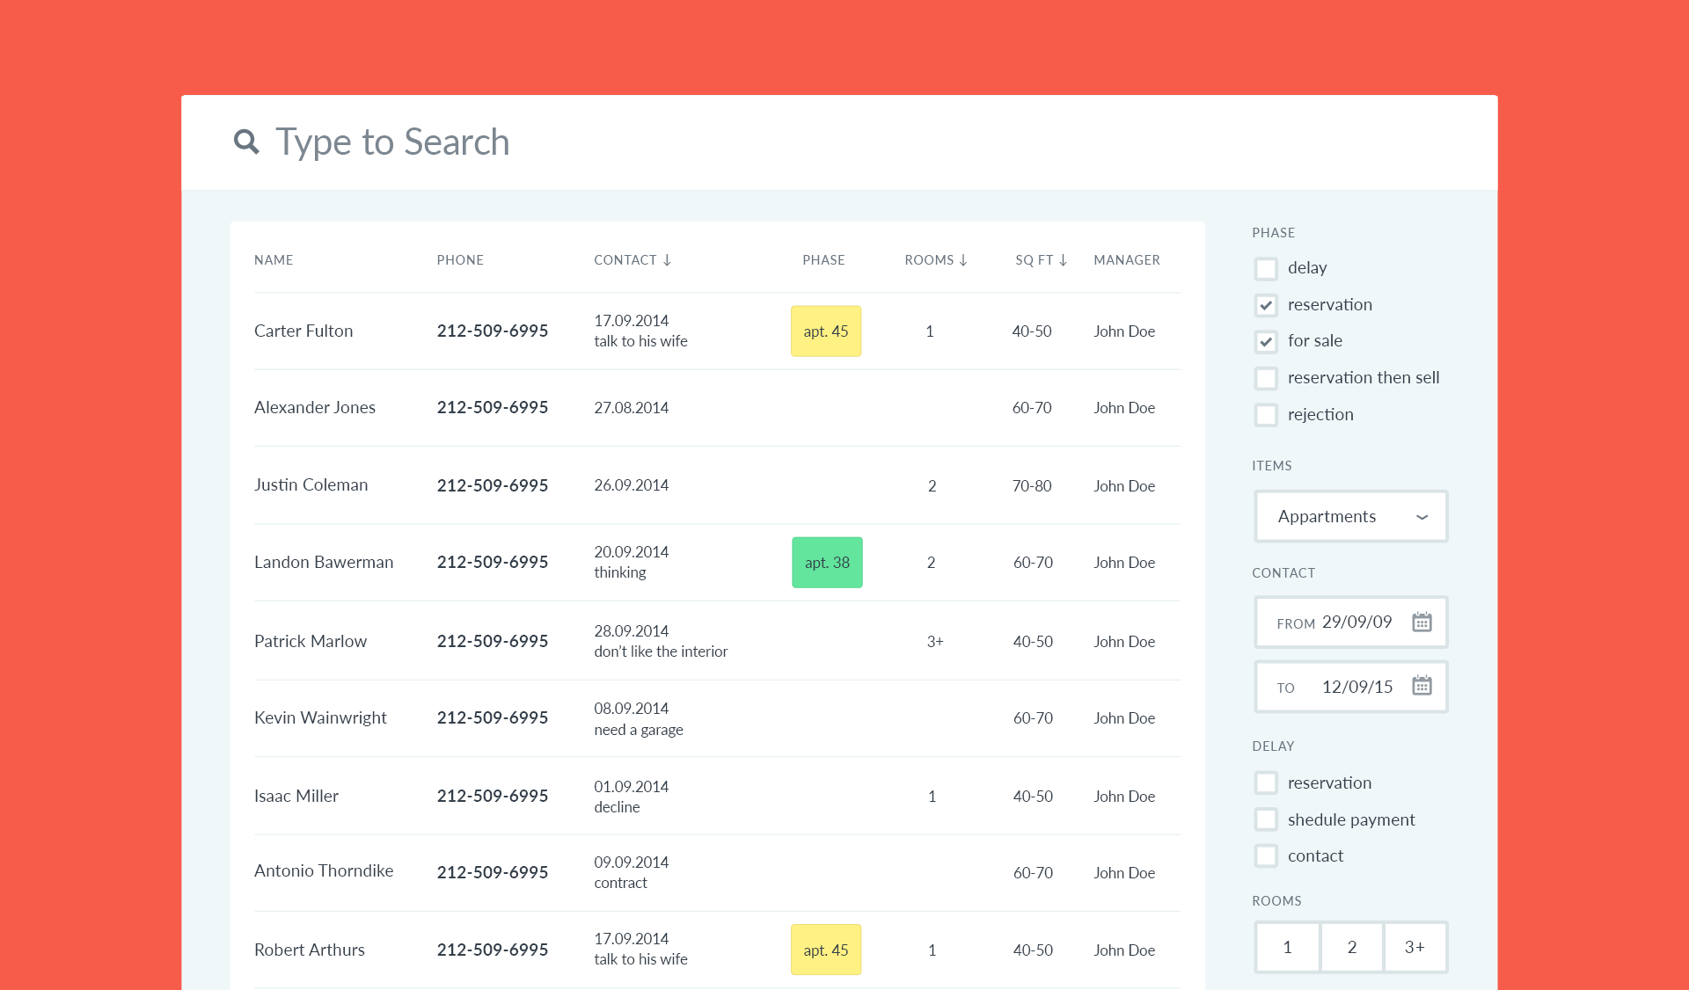The image size is (1689, 990).
Task: Uncheck the for sale phase checkbox
Action: [1266, 341]
